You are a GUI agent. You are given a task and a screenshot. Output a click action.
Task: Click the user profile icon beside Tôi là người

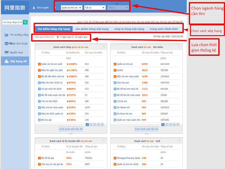click(x=34, y=8)
